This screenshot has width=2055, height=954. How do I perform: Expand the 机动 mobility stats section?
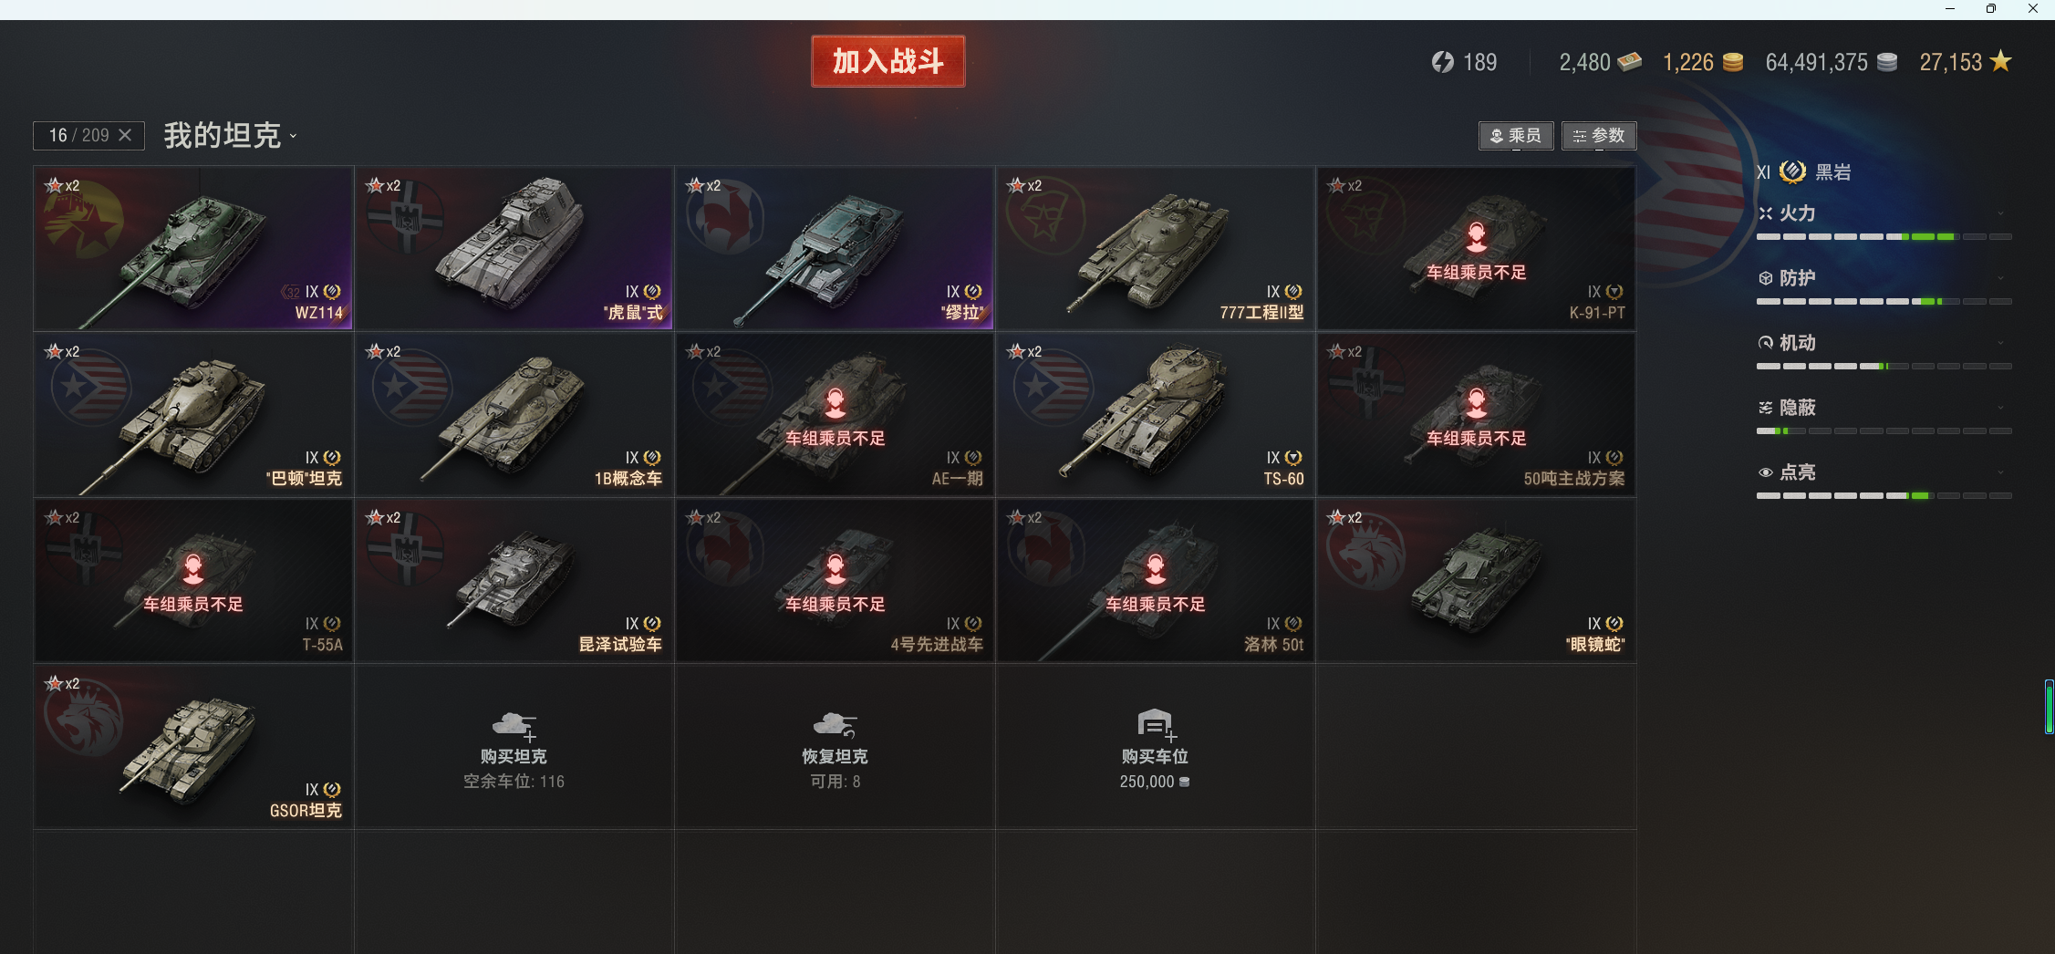[x=1884, y=343]
